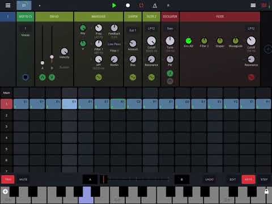
Task: Open the Shaper type dropdown
Action: [x=133, y=30]
